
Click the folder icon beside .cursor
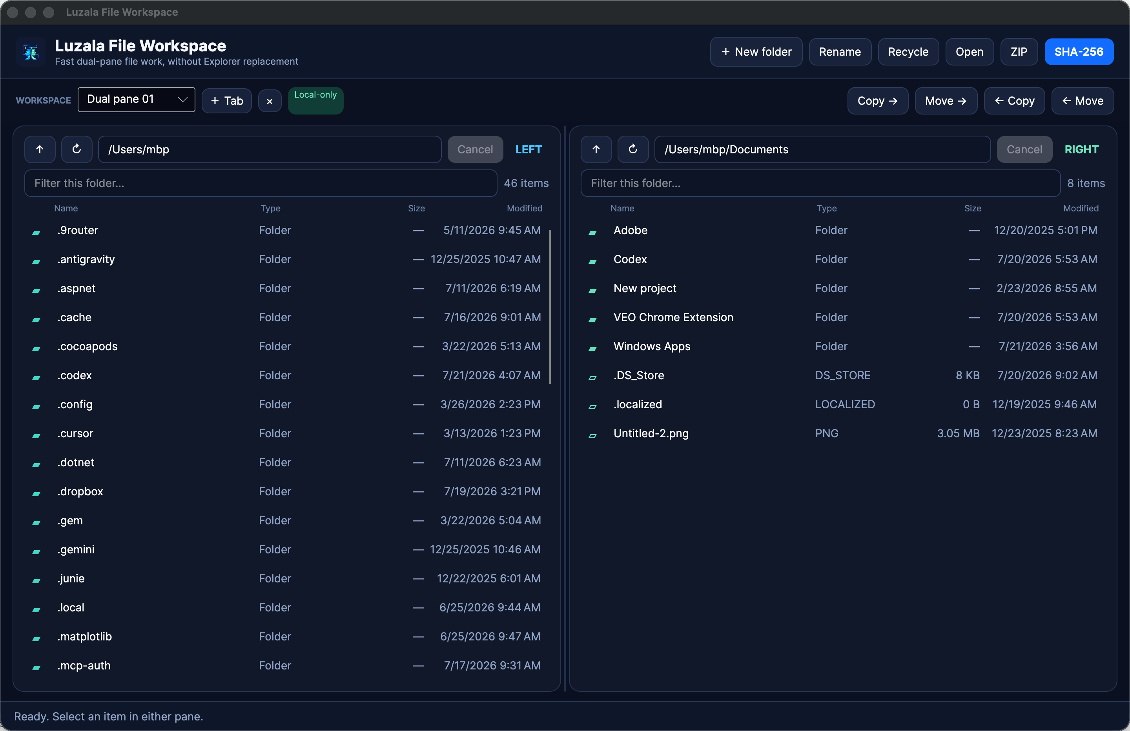pyautogui.click(x=36, y=435)
